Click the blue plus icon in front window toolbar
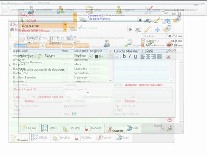This screenshot has width=207, height=155. pyautogui.click(x=167, y=20)
